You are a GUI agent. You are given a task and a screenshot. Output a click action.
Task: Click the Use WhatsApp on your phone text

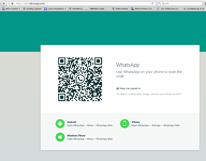pyautogui.click(x=149, y=74)
